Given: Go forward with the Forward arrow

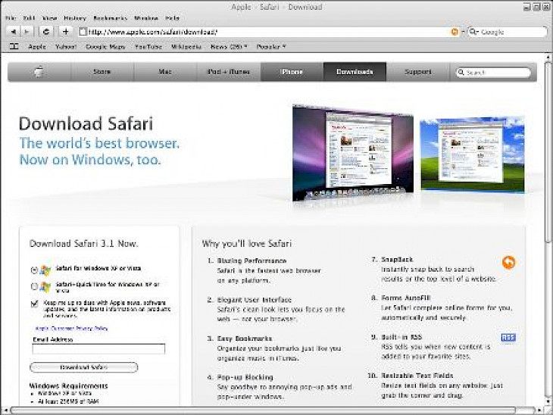Looking at the screenshot, I should (x=27, y=32).
